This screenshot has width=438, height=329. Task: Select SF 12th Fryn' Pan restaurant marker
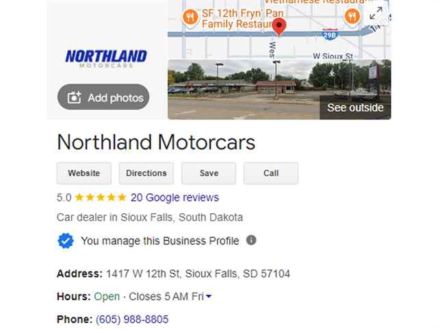click(x=190, y=18)
